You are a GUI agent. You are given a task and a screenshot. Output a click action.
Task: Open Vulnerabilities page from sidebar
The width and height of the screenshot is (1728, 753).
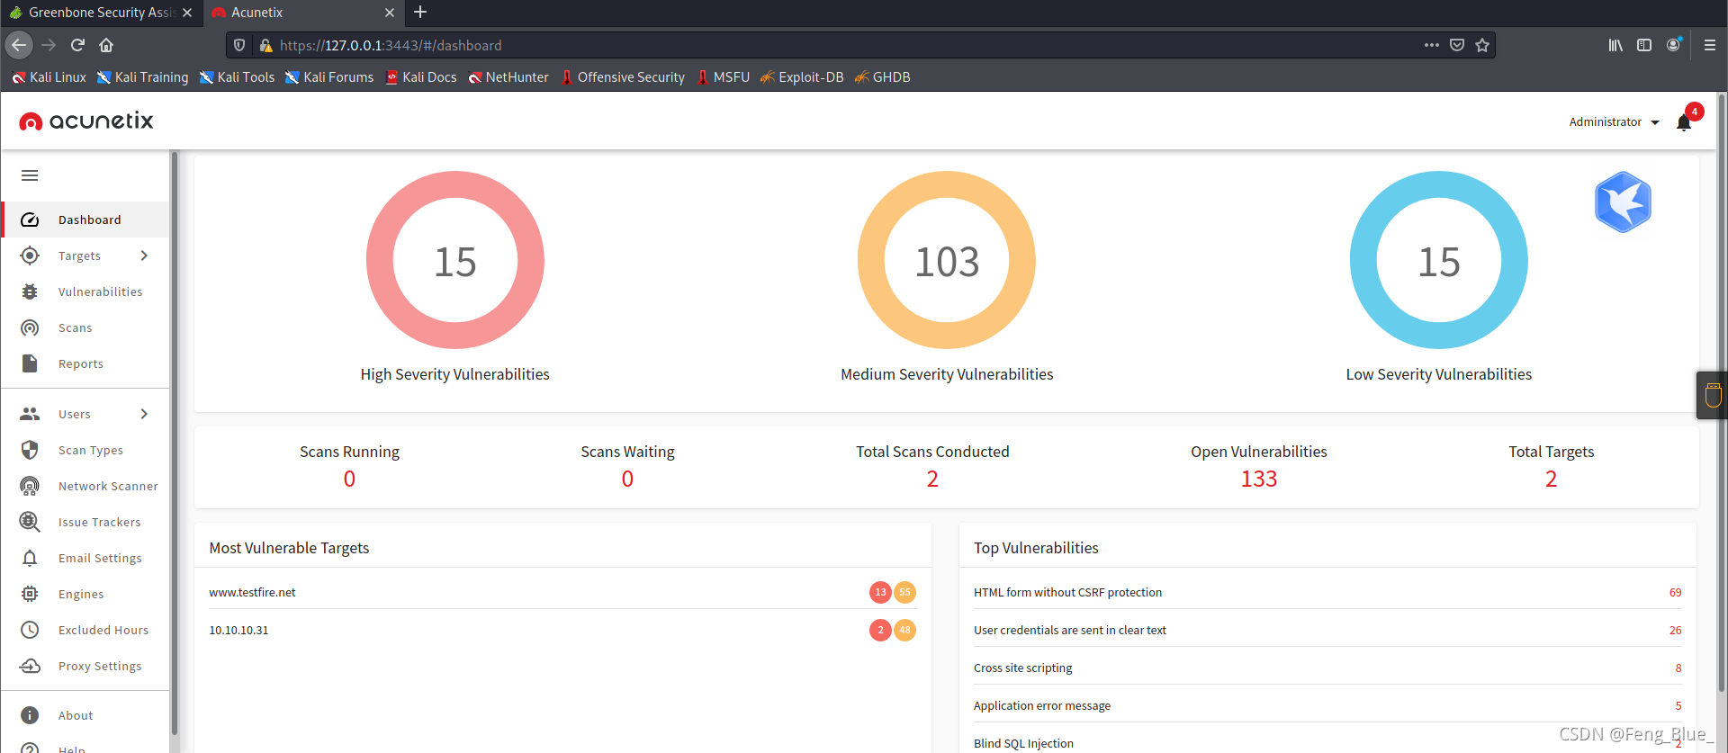pos(86,291)
